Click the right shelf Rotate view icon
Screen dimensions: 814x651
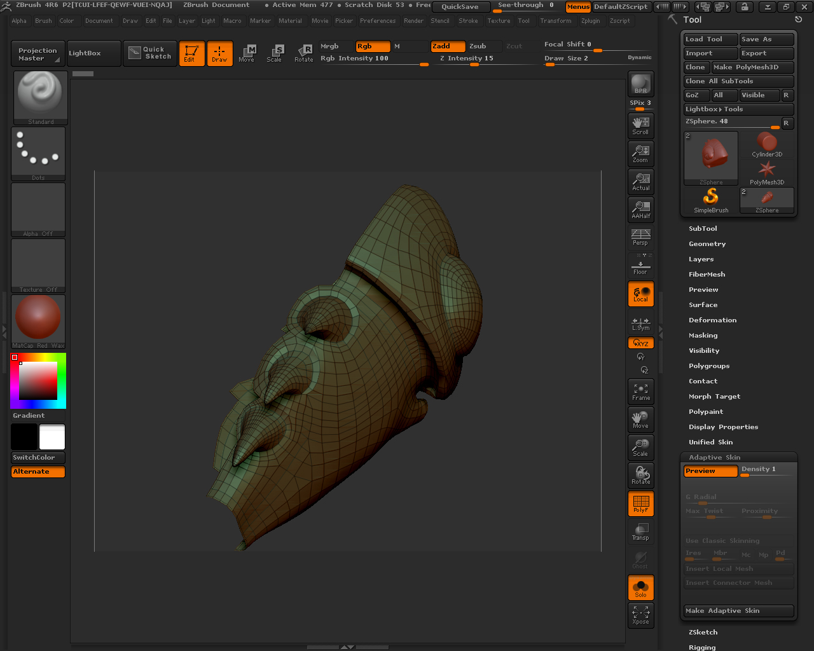pos(640,476)
